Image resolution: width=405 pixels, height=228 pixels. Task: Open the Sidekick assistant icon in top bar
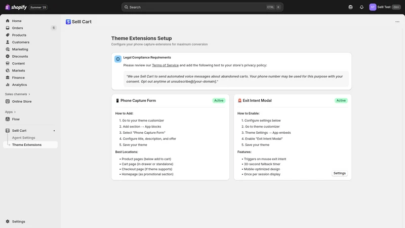350,7
